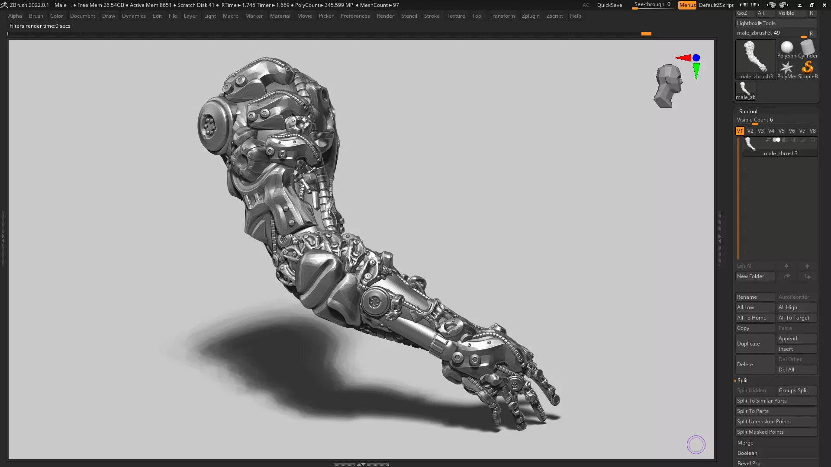Switch to the V2 visibility set

tap(750, 131)
